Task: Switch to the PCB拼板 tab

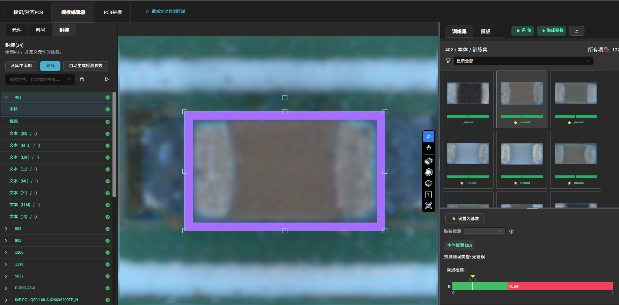Action: tap(113, 12)
